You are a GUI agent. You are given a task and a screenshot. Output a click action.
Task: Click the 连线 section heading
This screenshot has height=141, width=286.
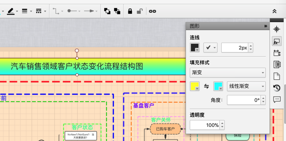[195, 38]
